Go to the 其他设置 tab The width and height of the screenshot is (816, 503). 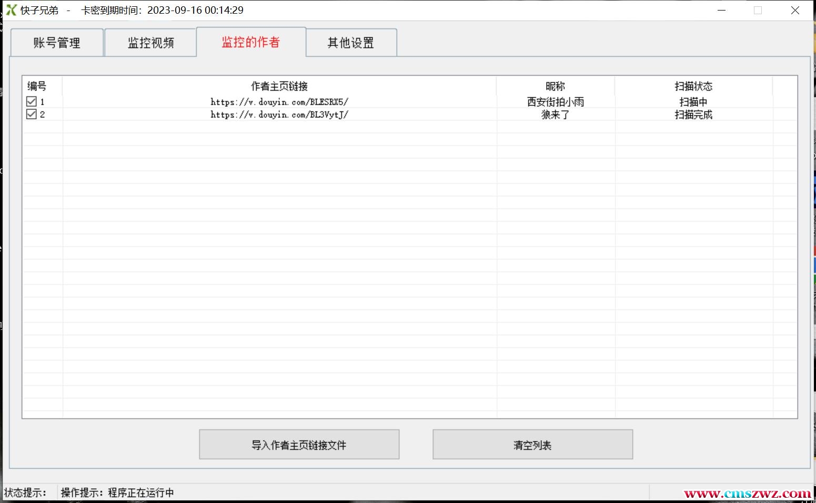350,43
